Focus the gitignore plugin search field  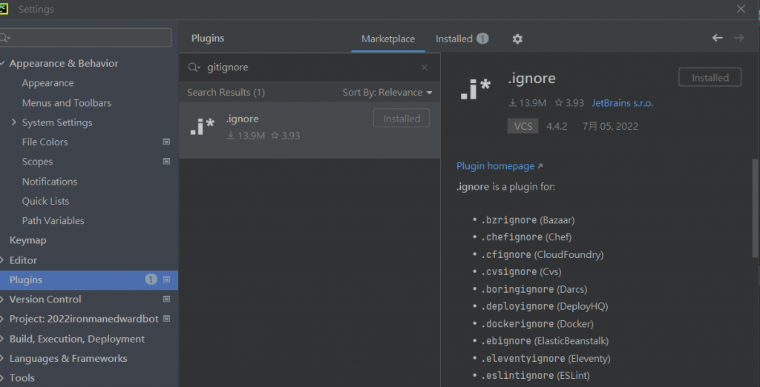coord(310,67)
